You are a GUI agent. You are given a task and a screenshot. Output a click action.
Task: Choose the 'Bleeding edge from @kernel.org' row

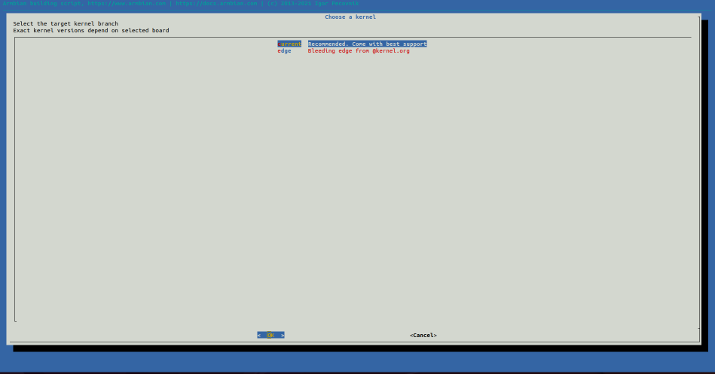358,51
